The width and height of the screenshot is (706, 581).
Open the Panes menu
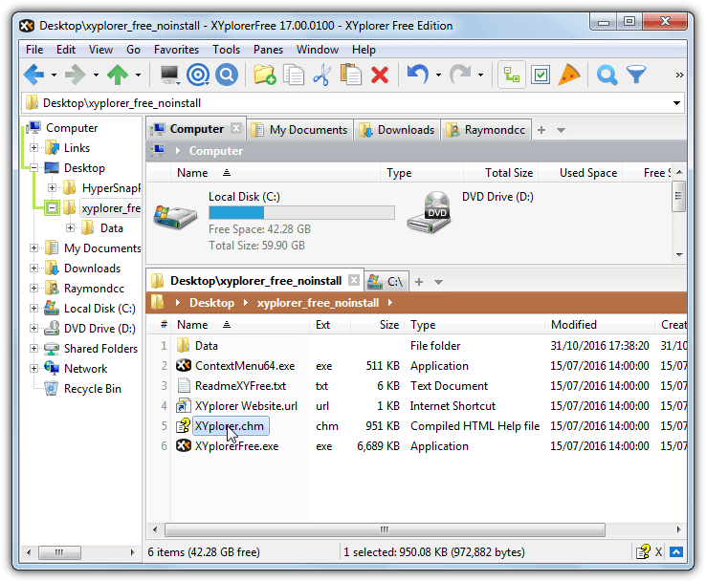point(269,50)
